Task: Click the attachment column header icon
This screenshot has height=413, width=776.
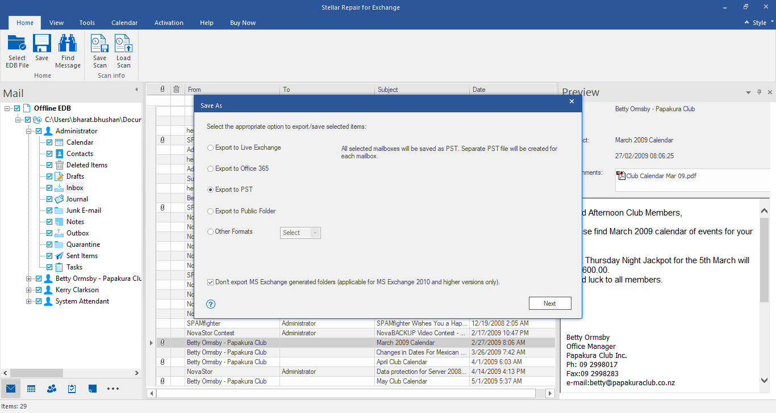Action: (162, 89)
